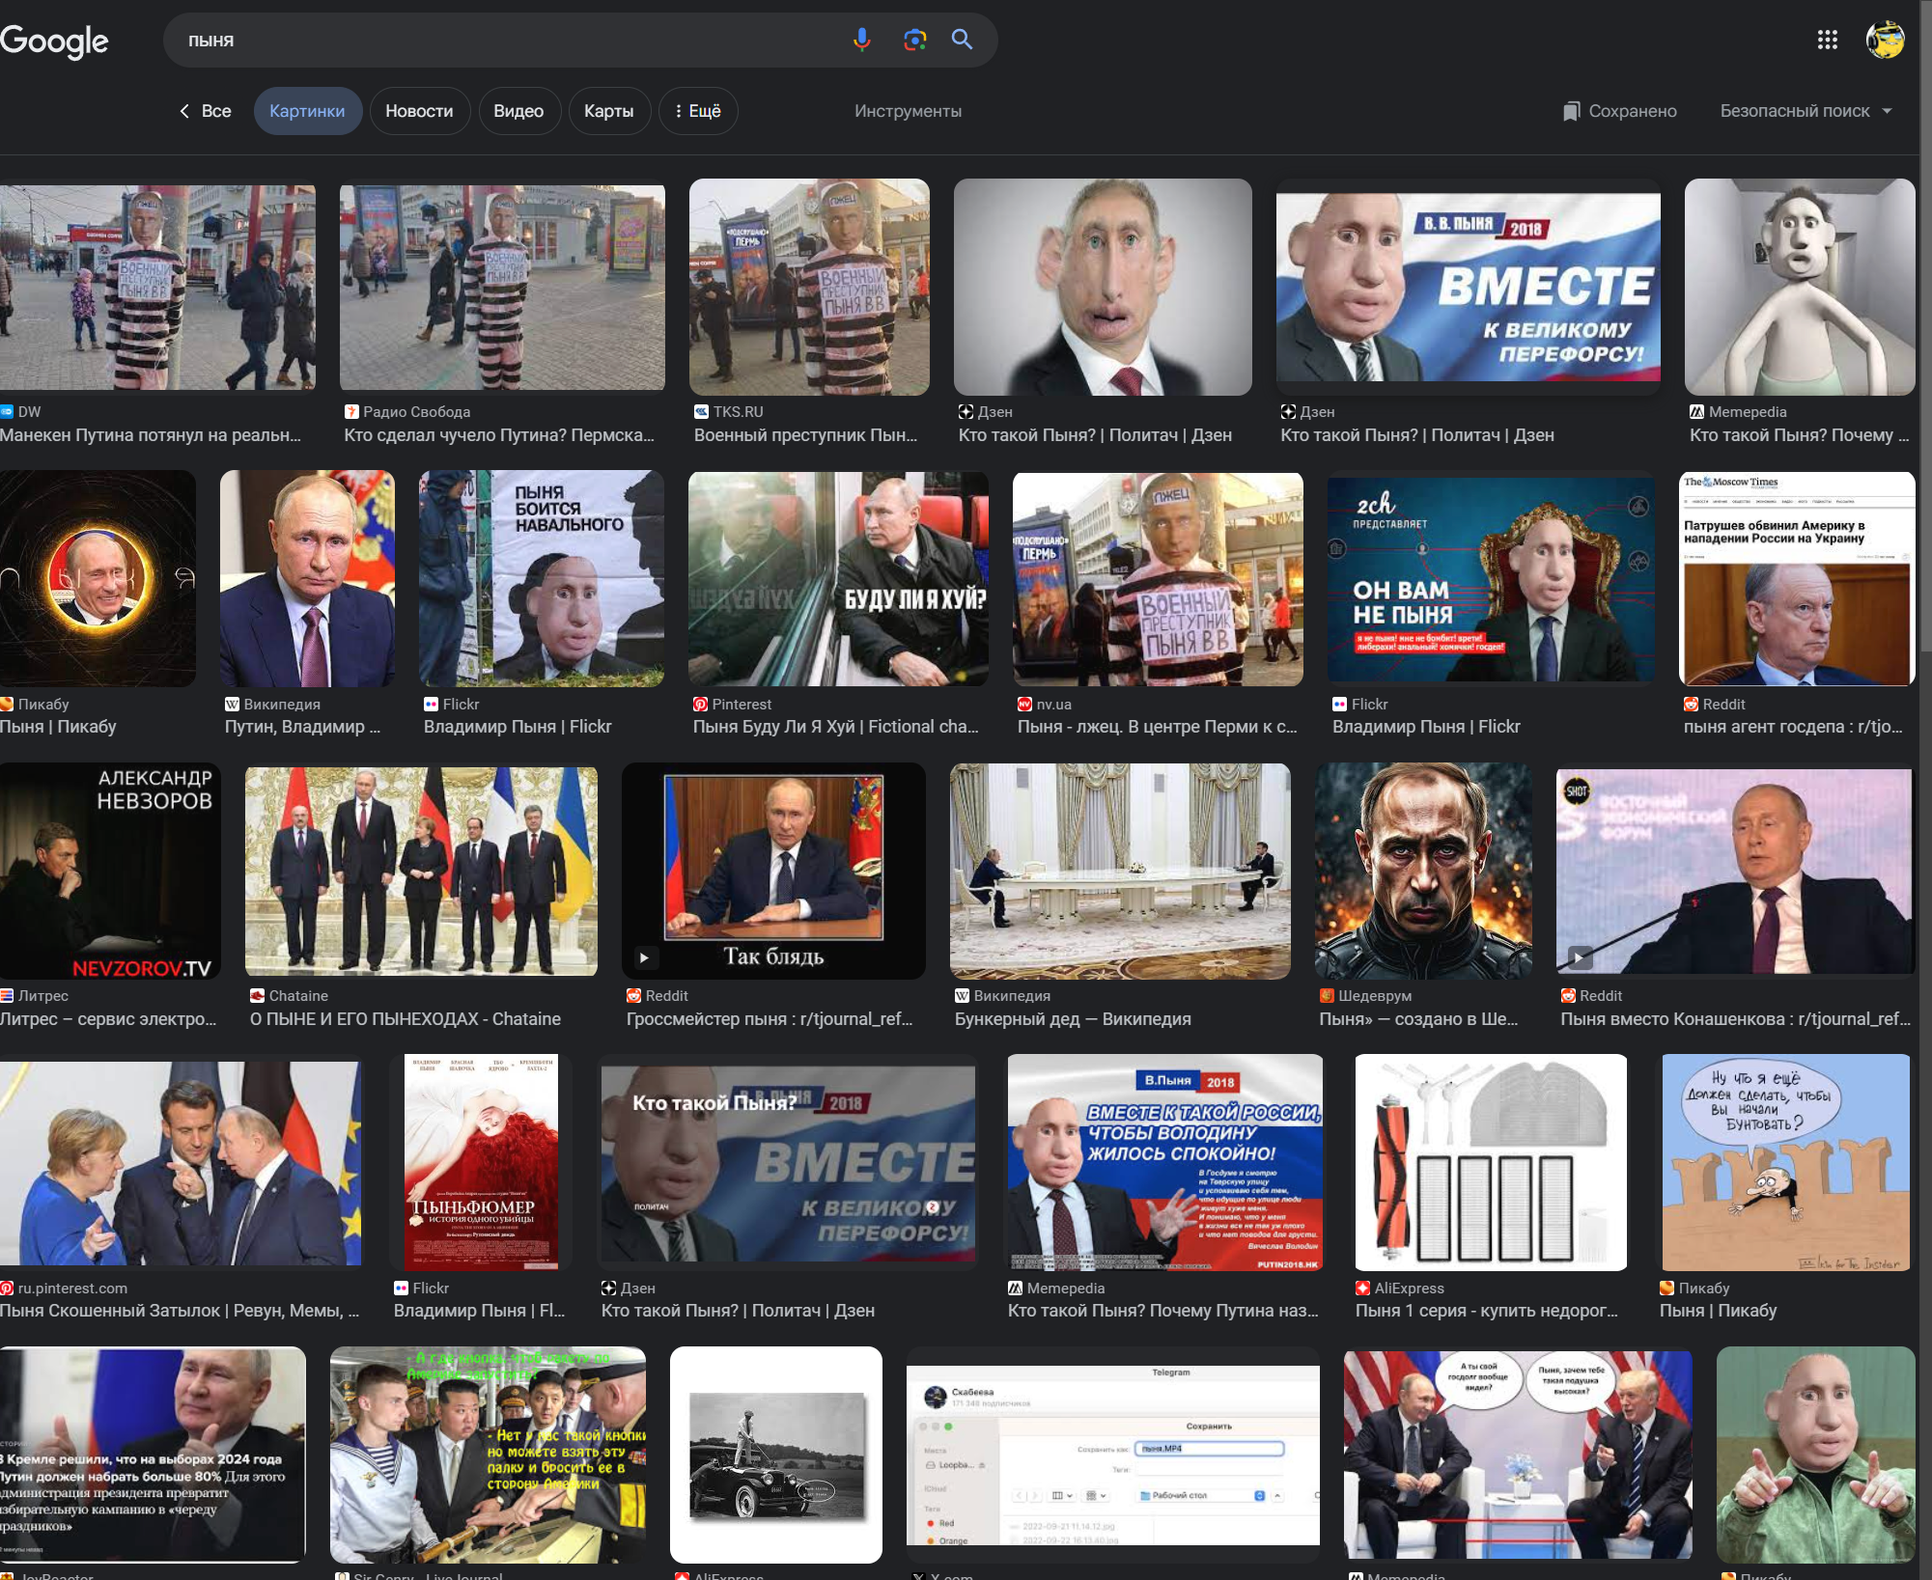Image resolution: width=1932 pixels, height=1580 pixels.
Task: Play the "Так блядь" video thumbnail
Action: pyautogui.click(x=773, y=870)
